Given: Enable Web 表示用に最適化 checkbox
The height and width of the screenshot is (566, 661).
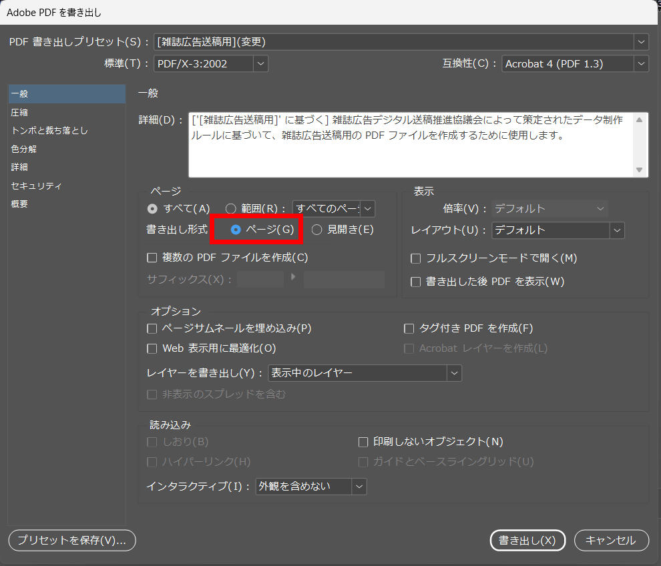Looking at the screenshot, I should (x=152, y=348).
